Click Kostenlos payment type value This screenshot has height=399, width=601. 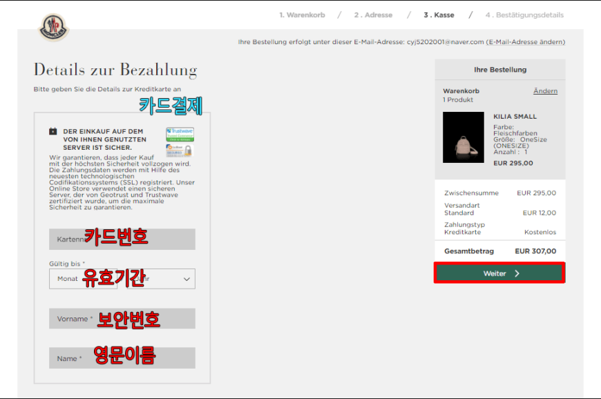tap(540, 232)
